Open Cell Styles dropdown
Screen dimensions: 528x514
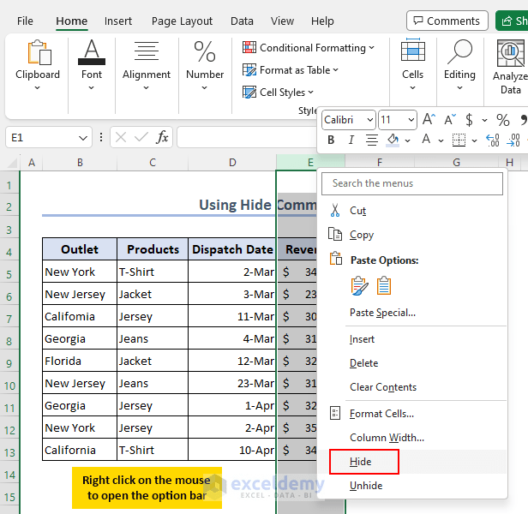point(278,93)
